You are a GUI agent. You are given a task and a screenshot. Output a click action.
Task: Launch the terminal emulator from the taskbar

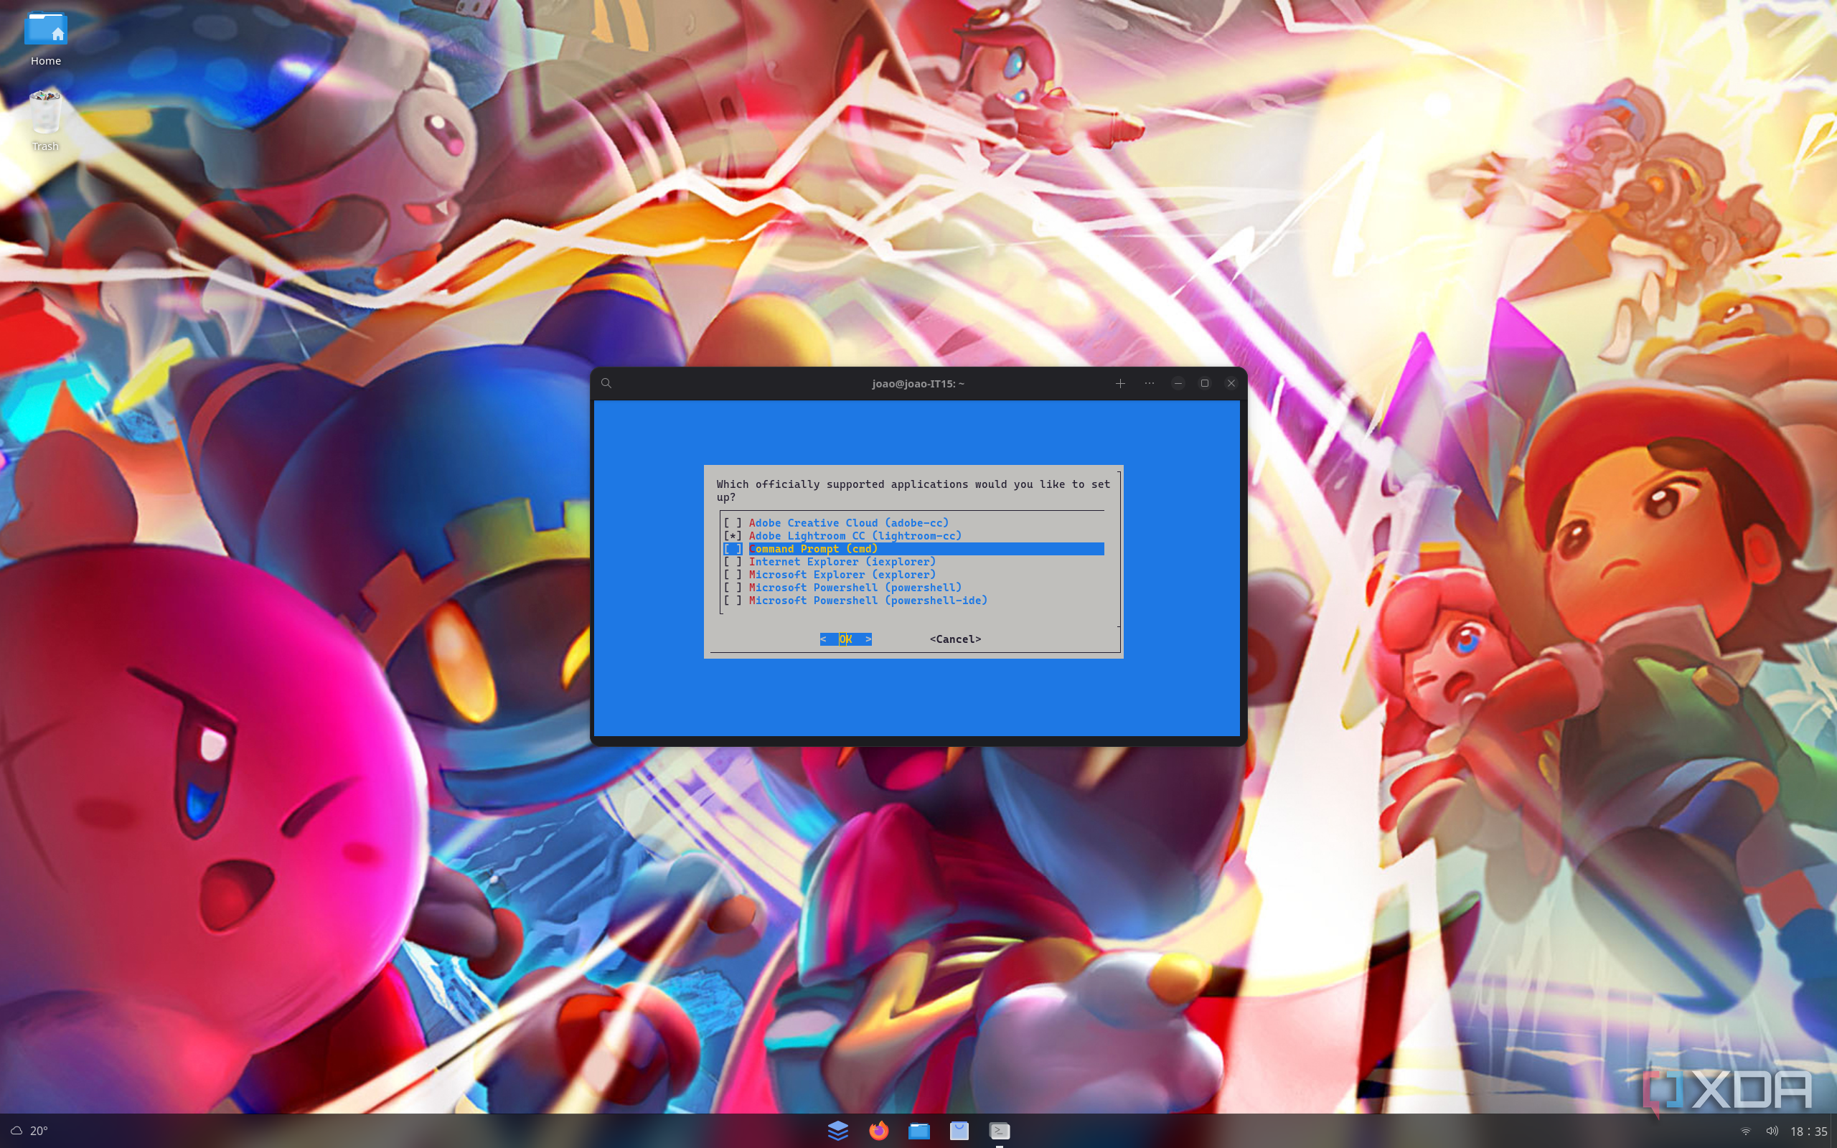[999, 1131]
